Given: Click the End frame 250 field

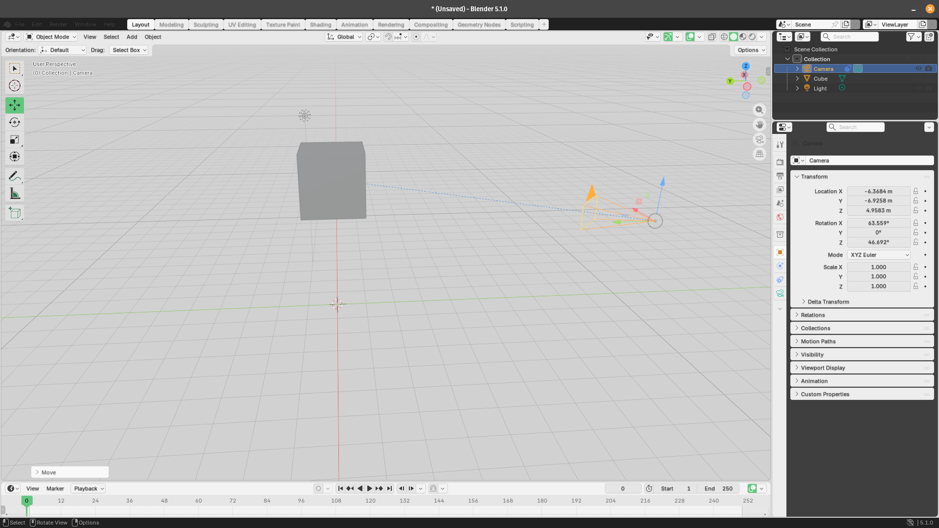Looking at the screenshot, I should (719, 488).
